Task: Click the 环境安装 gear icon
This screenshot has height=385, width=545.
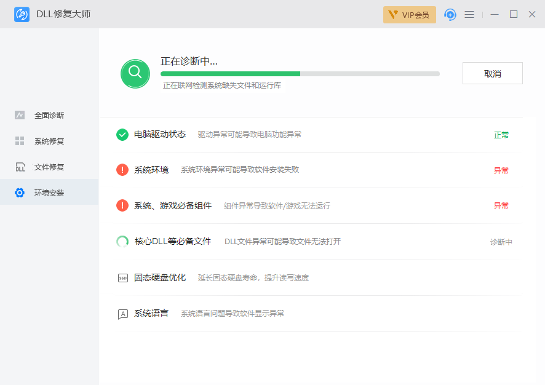Action: pos(20,193)
